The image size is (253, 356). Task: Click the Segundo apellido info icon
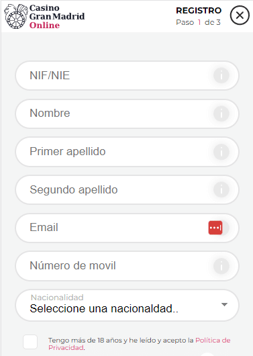(221, 189)
